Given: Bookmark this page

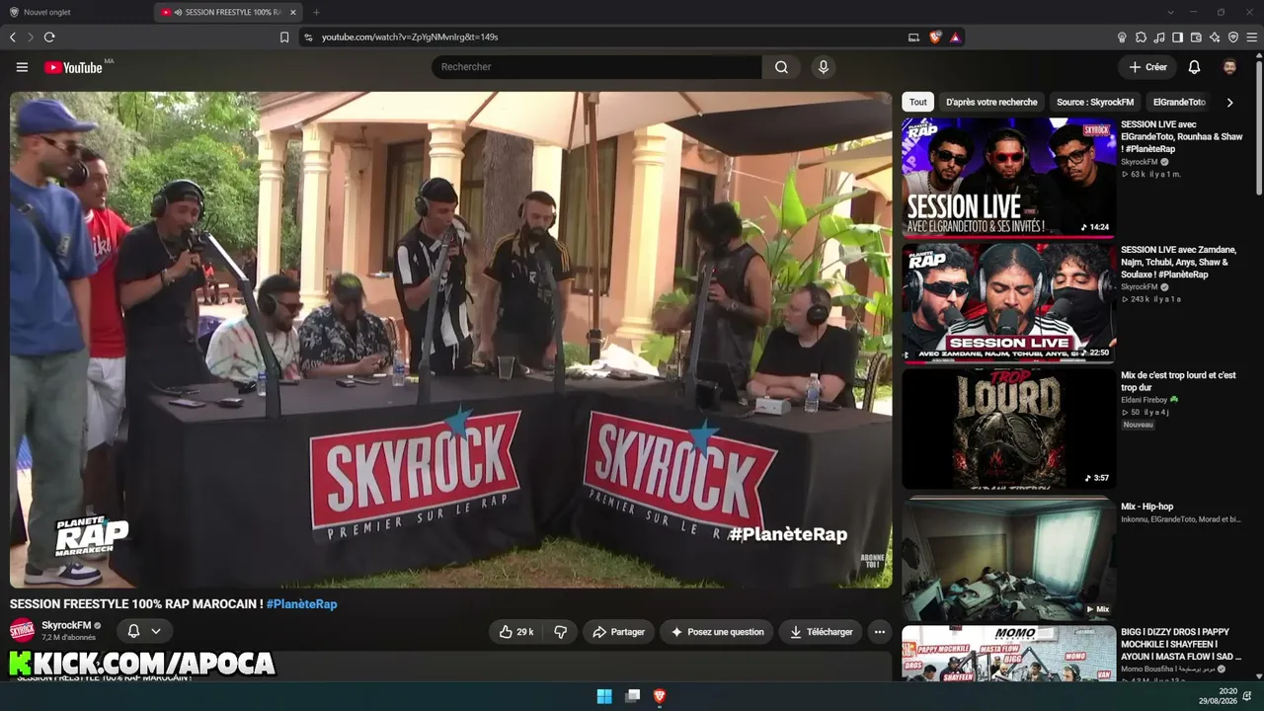Looking at the screenshot, I should [x=284, y=38].
